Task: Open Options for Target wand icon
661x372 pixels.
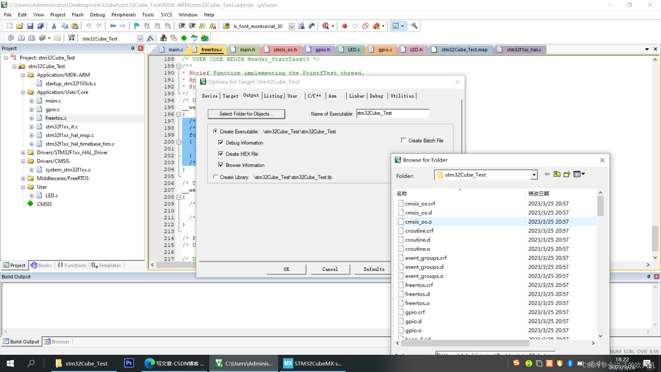Action: (150, 38)
